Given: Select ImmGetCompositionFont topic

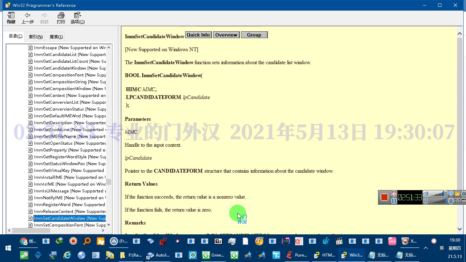Looking at the screenshot, I should click(x=70, y=75).
